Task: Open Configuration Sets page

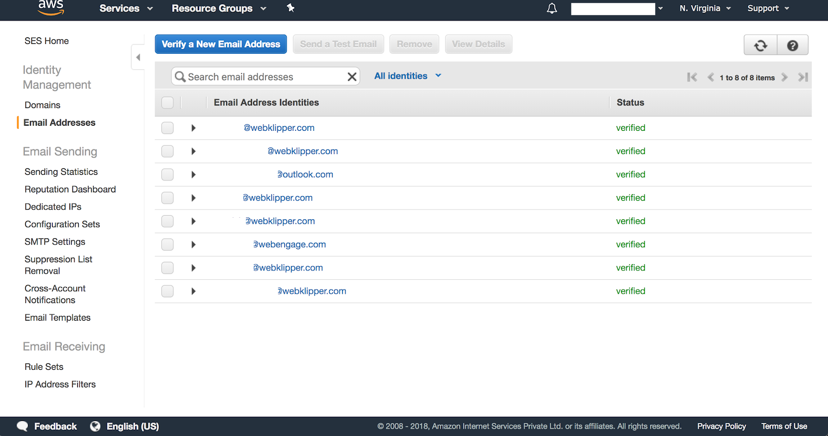Action: click(x=62, y=224)
